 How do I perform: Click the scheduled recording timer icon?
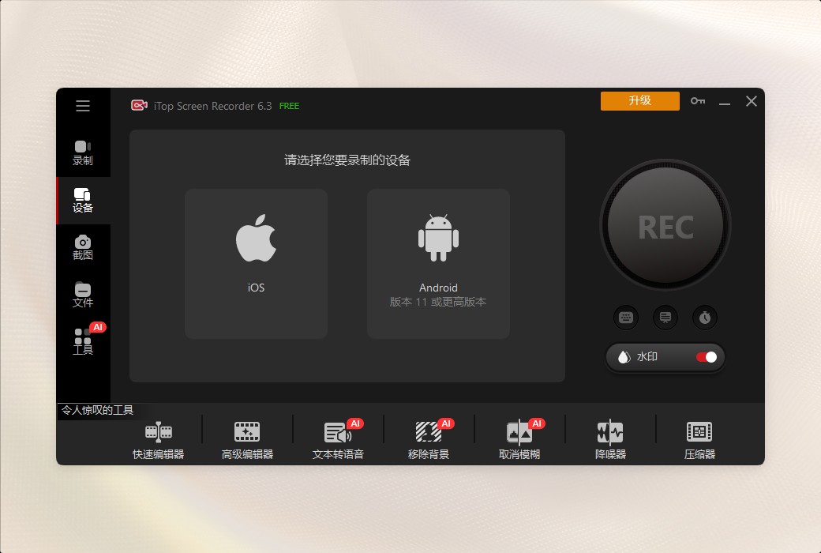pos(705,318)
